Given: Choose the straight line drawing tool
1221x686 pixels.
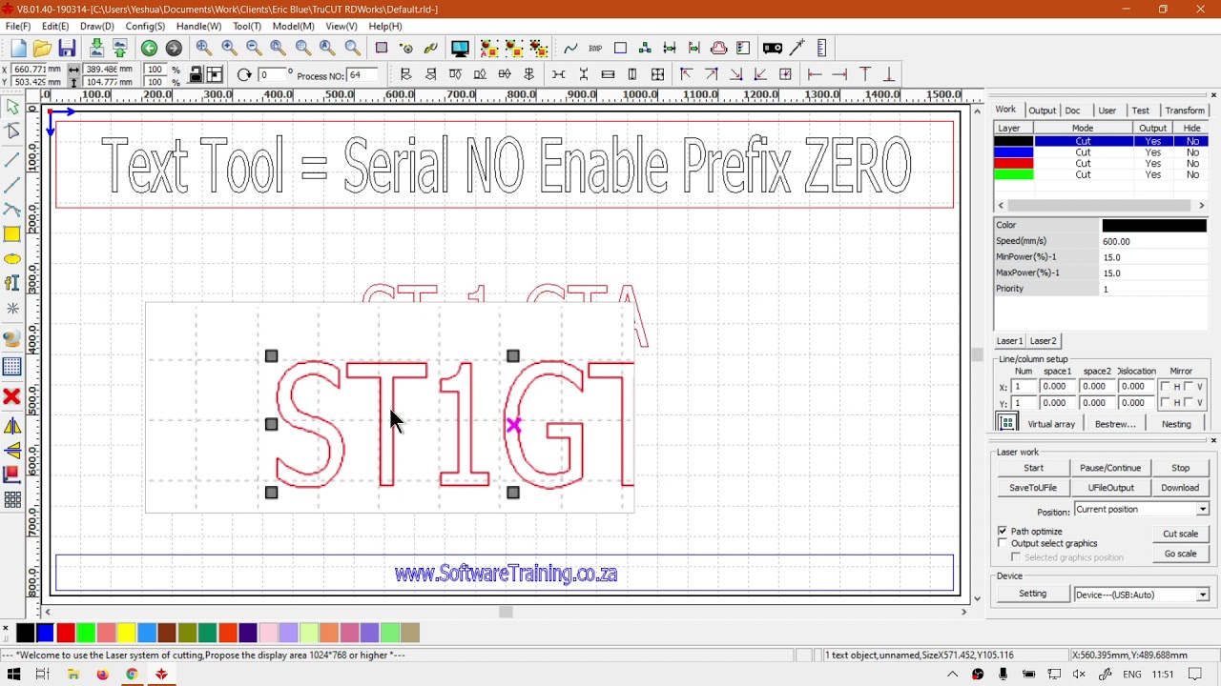Looking at the screenshot, I should (12, 159).
